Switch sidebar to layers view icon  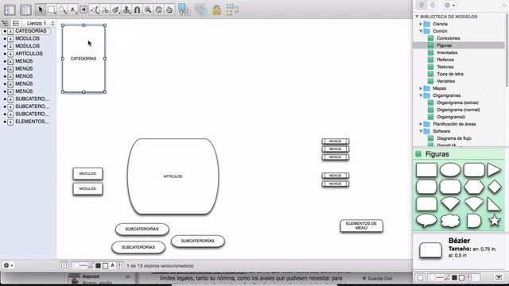[x=6, y=23]
